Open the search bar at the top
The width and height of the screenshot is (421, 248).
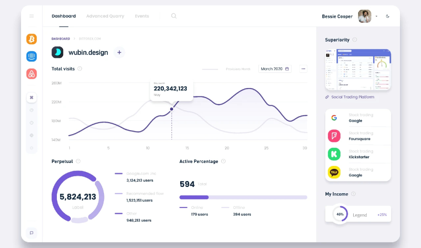pyautogui.click(x=174, y=16)
